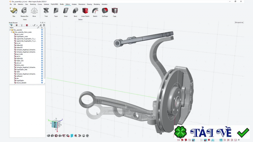Switch to the Analysis ribbon tab
This screenshot has width=253, height=142.
pyautogui.click(x=74, y=4)
